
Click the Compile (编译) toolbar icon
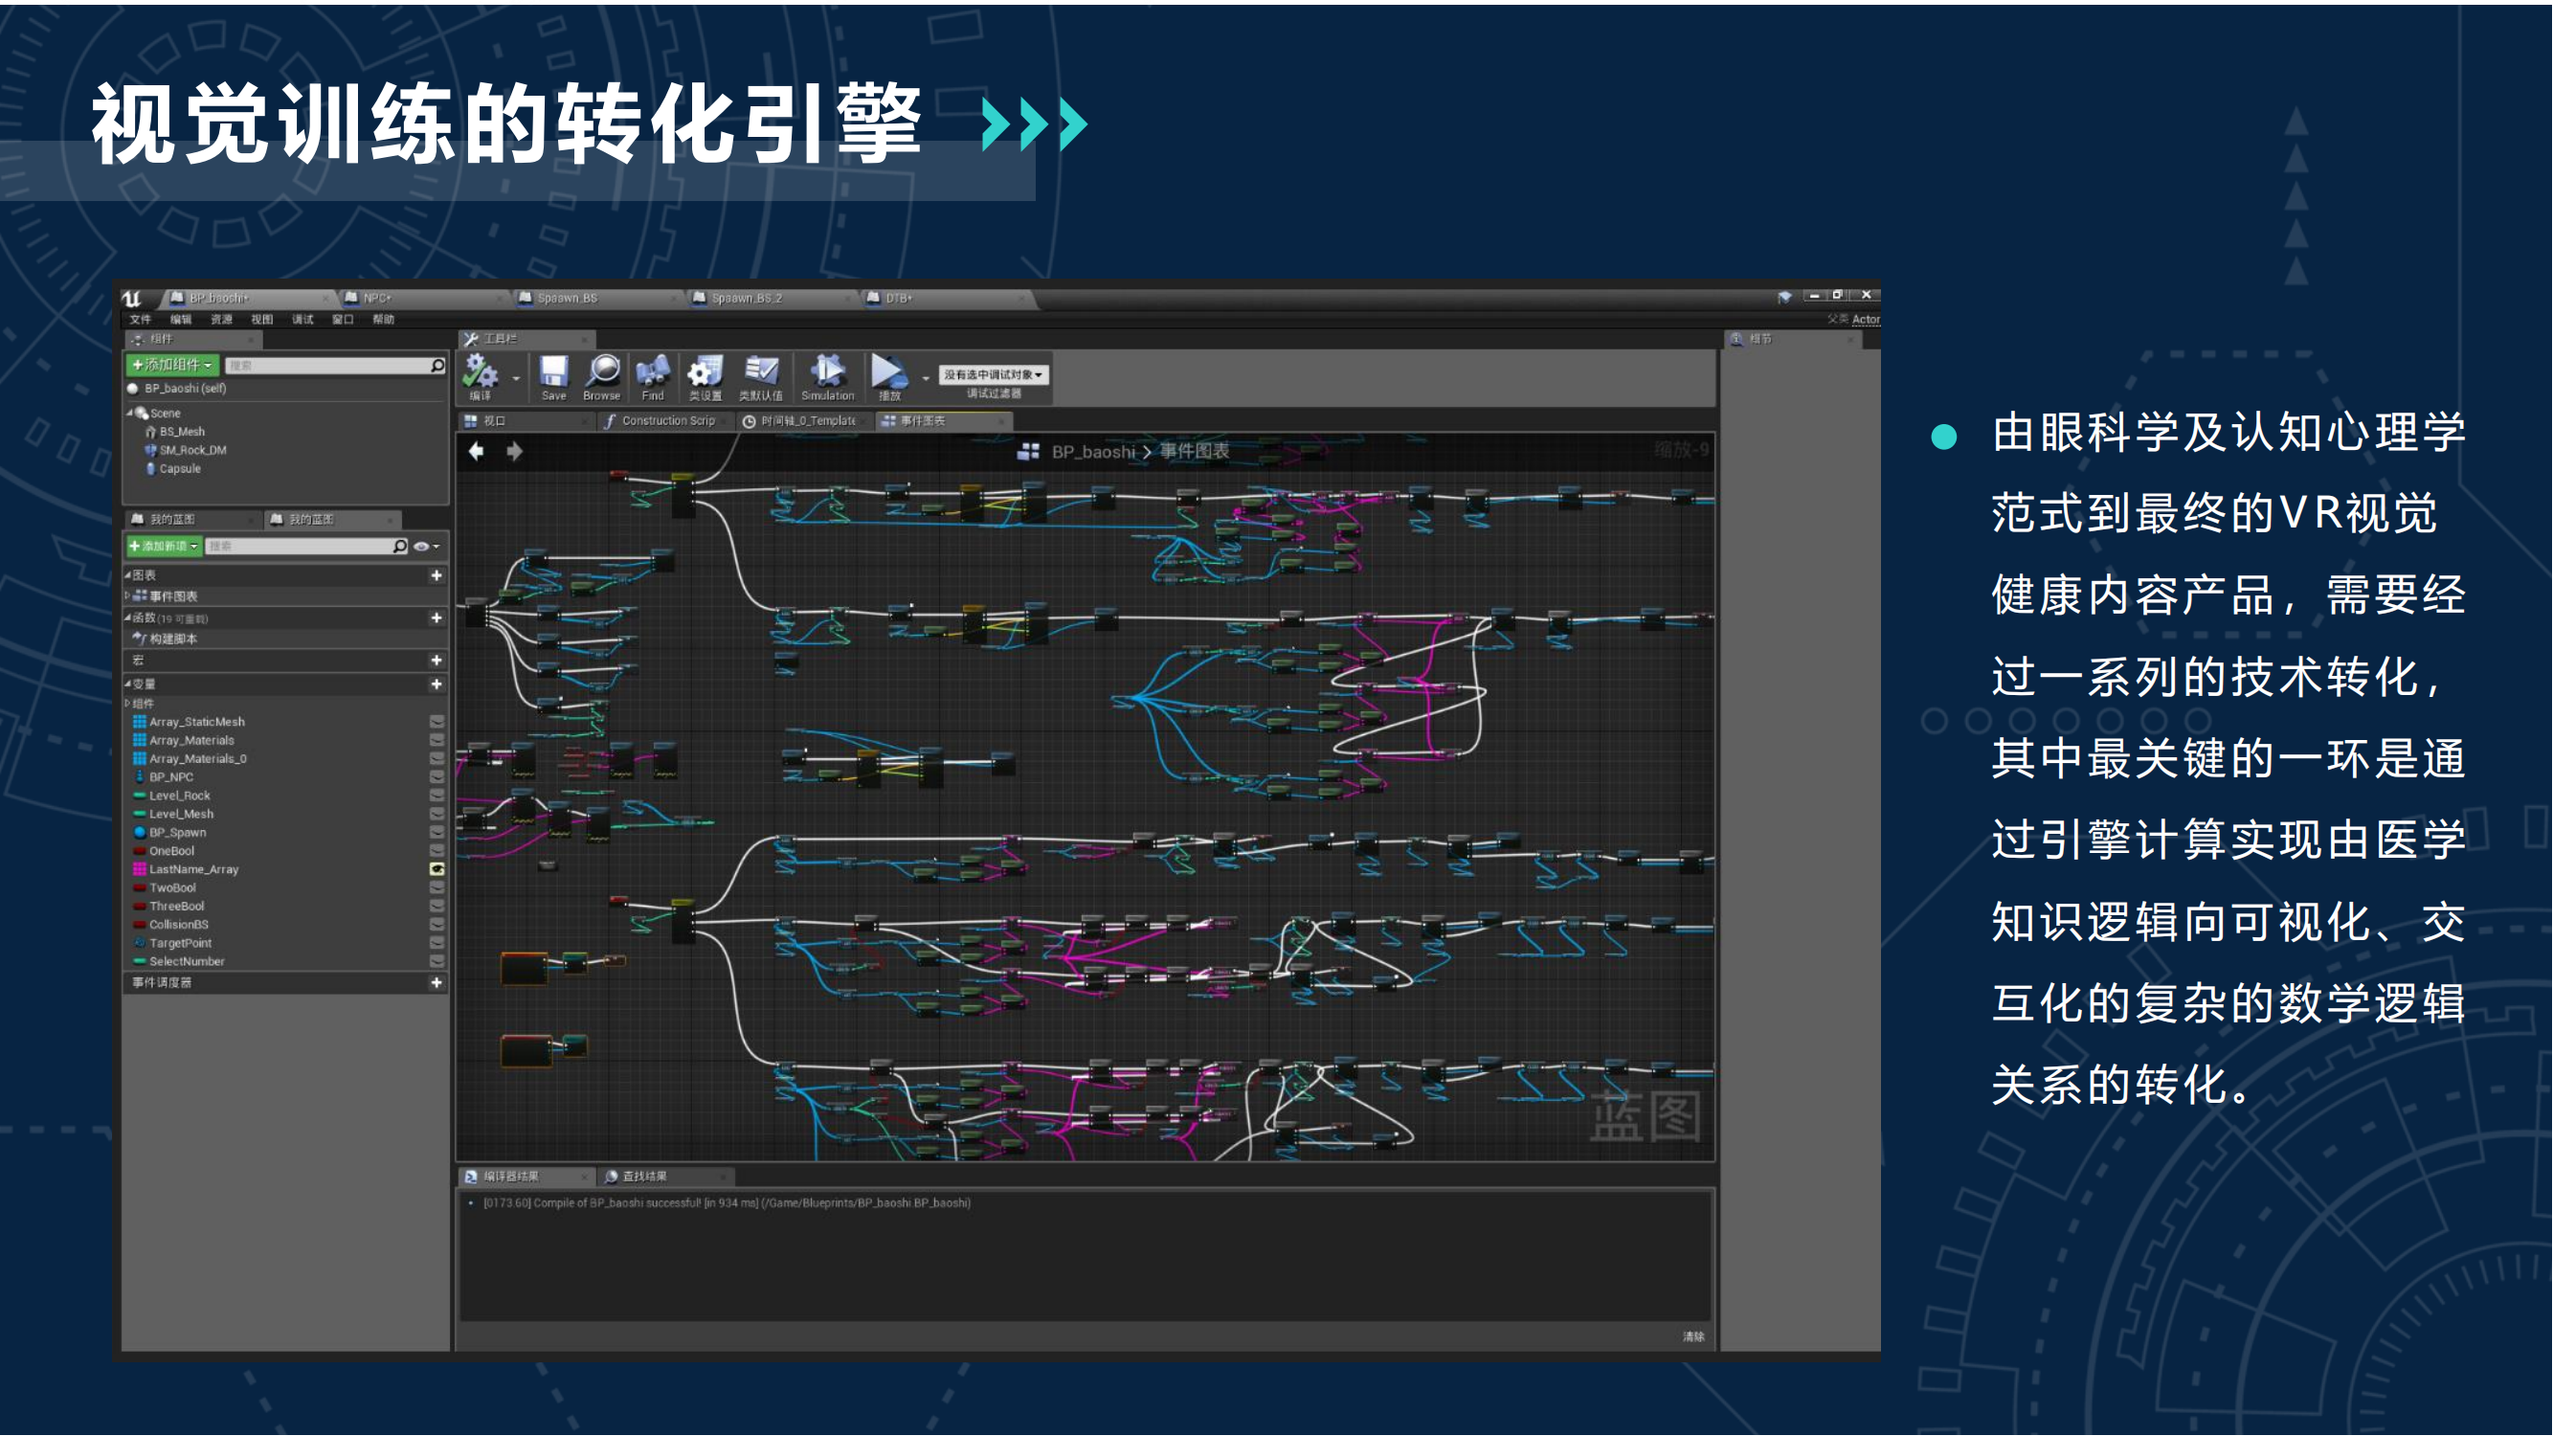(481, 372)
